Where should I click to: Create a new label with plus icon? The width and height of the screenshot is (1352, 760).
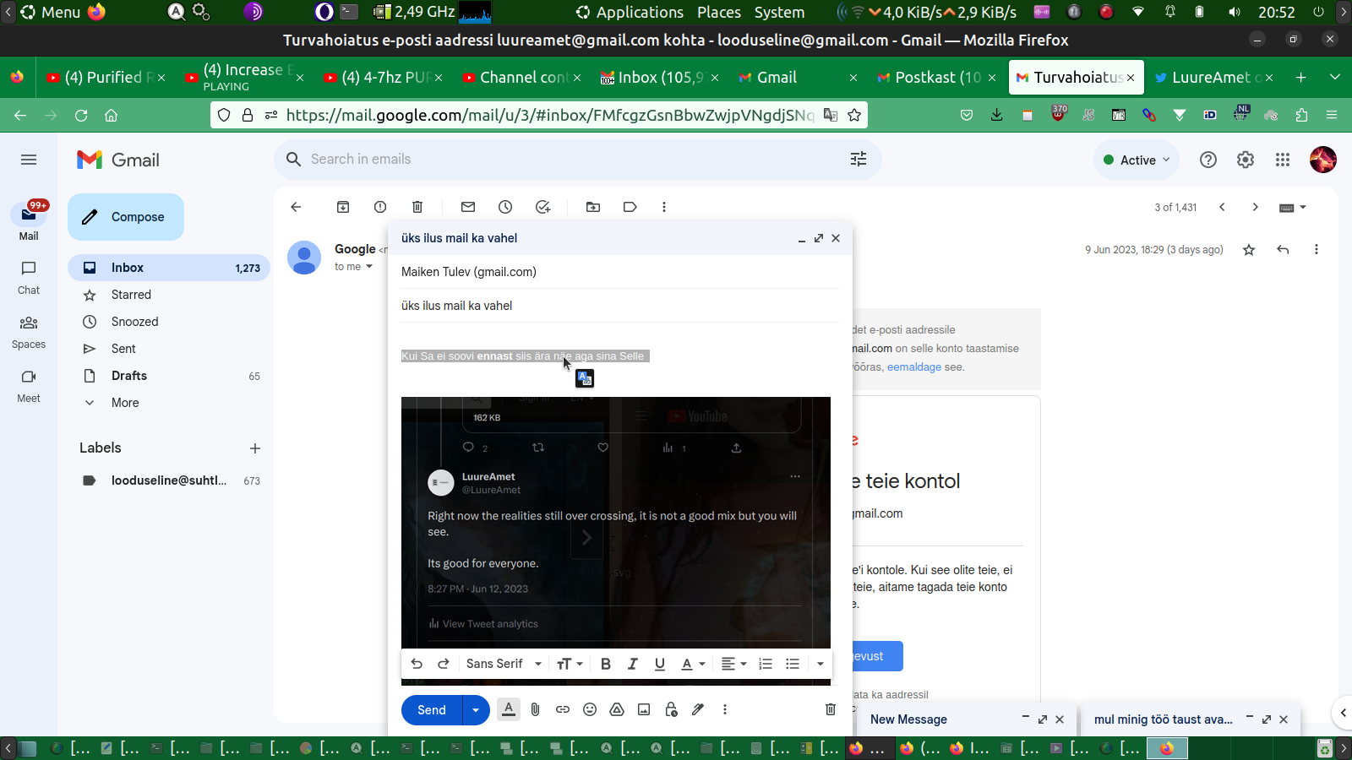(255, 448)
